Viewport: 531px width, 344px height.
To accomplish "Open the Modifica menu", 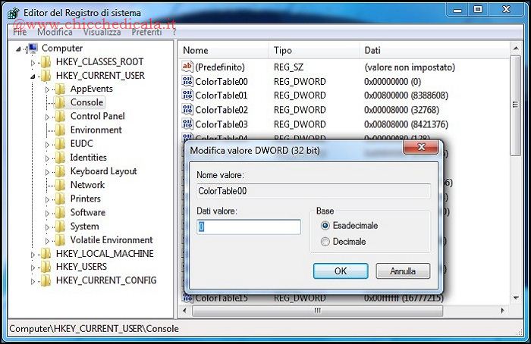I will (x=55, y=33).
